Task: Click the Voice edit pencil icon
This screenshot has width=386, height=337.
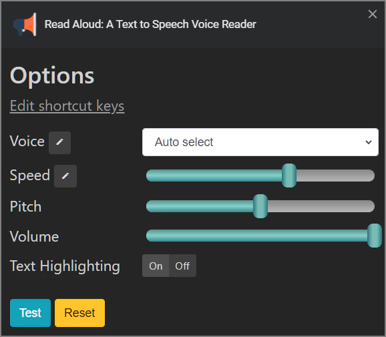Action: [x=59, y=142]
